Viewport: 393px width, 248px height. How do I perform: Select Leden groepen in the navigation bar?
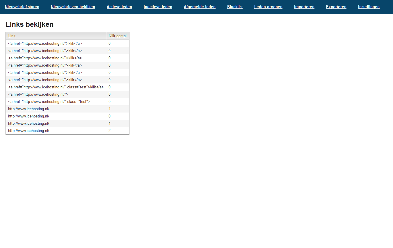tap(268, 7)
